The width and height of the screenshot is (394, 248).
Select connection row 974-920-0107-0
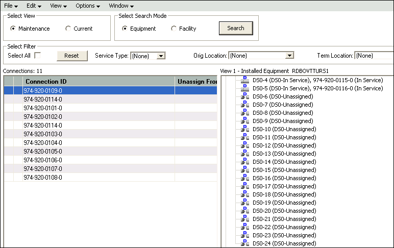[111, 168]
